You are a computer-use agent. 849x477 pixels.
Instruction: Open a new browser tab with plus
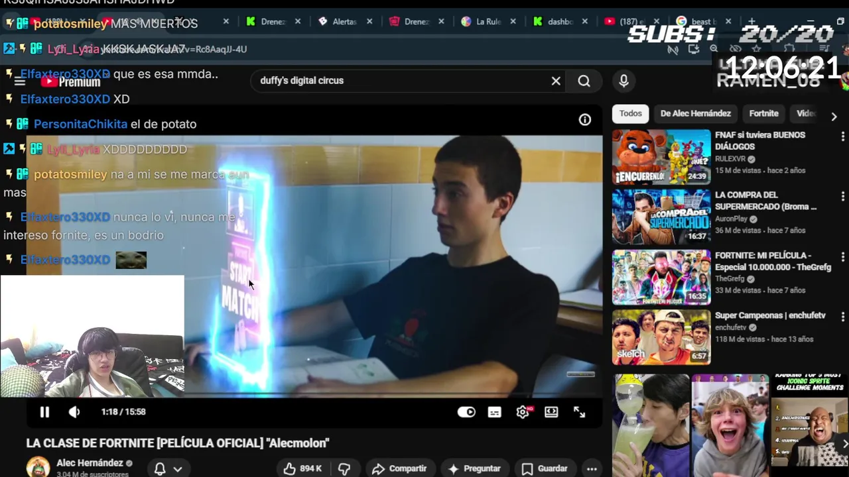coord(751,21)
